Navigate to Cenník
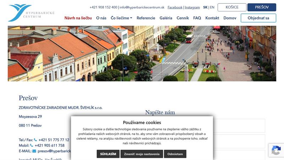This screenshot has width=284, height=160. pos(182,18)
